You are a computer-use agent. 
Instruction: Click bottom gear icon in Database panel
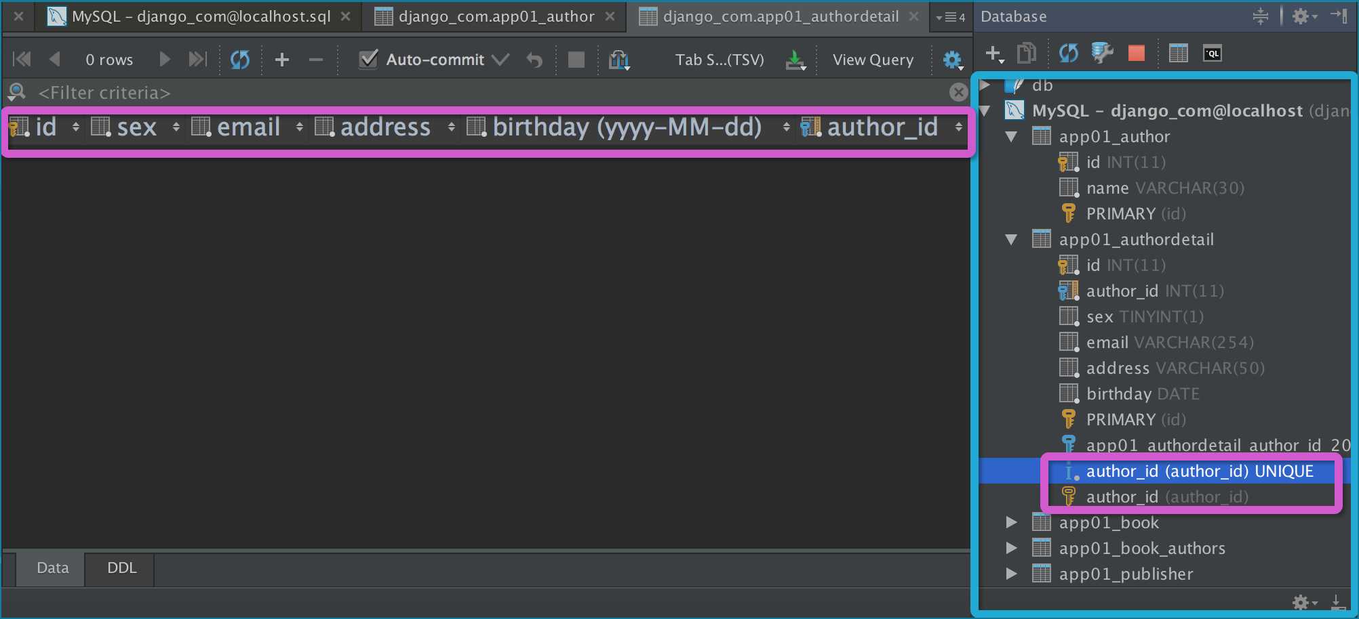tap(1303, 601)
